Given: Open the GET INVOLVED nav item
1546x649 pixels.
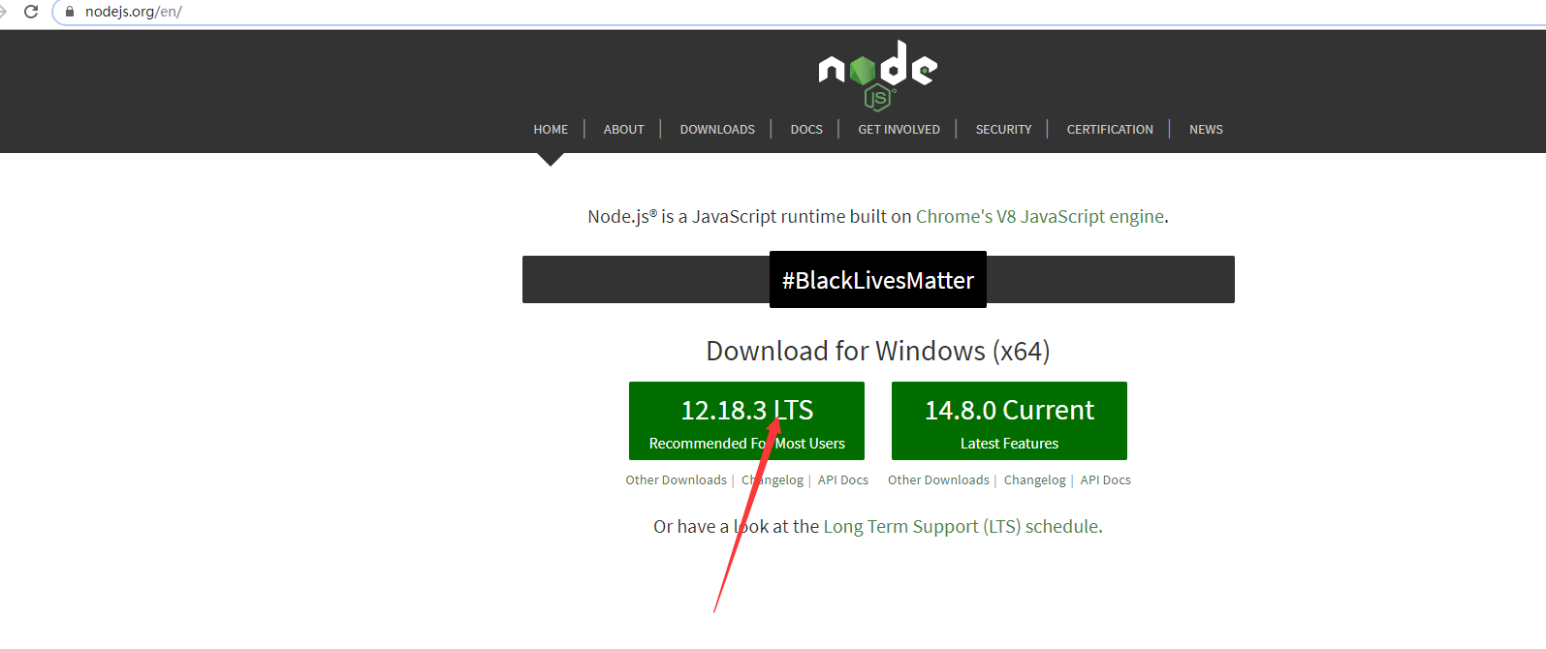Looking at the screenshot, I should [x=899, y=130].
